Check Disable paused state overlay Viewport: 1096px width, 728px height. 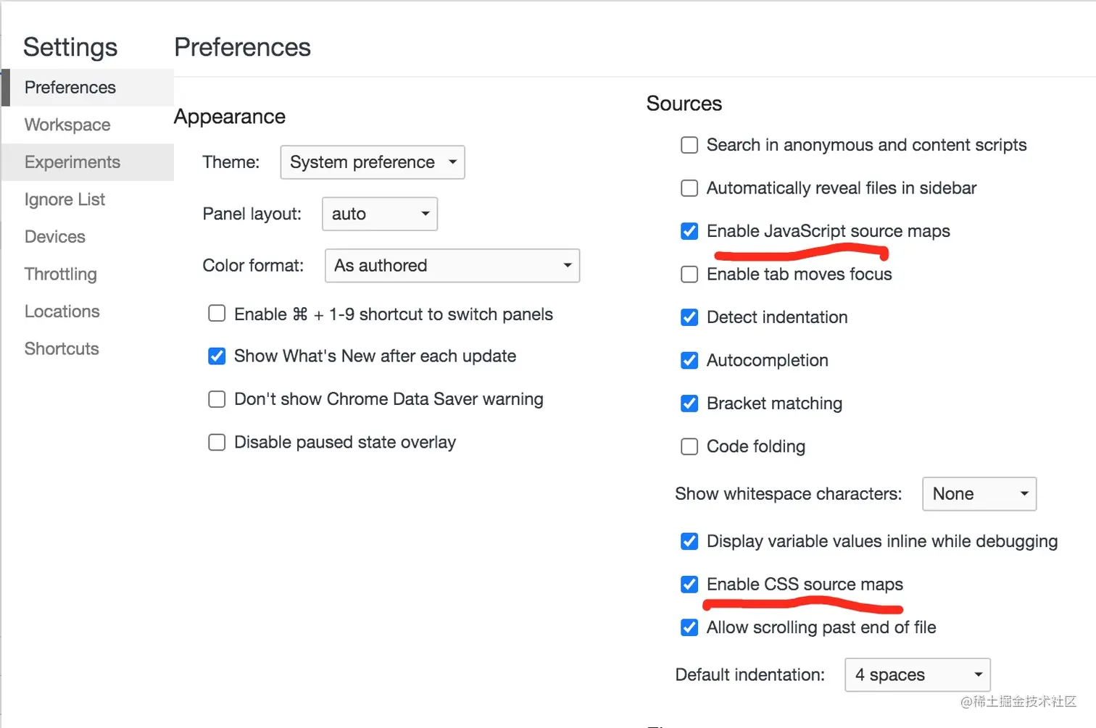(217, 443)
